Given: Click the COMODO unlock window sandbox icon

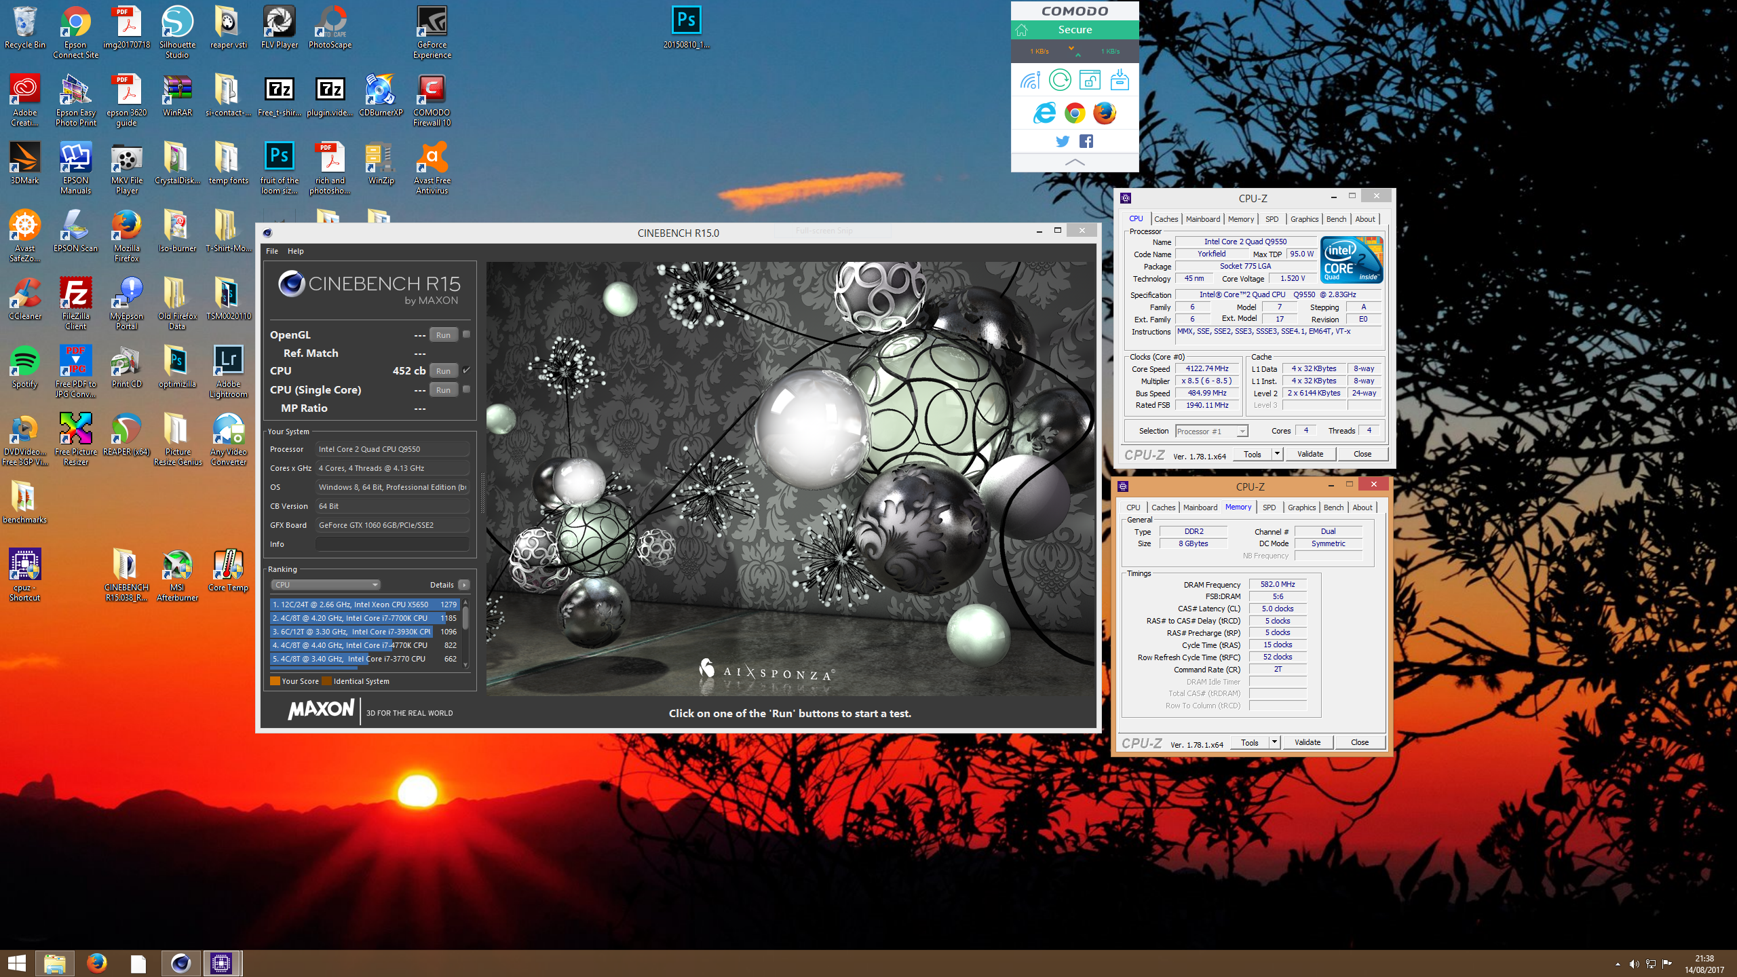Looking at the screenshot, I should coord(1090,80).
